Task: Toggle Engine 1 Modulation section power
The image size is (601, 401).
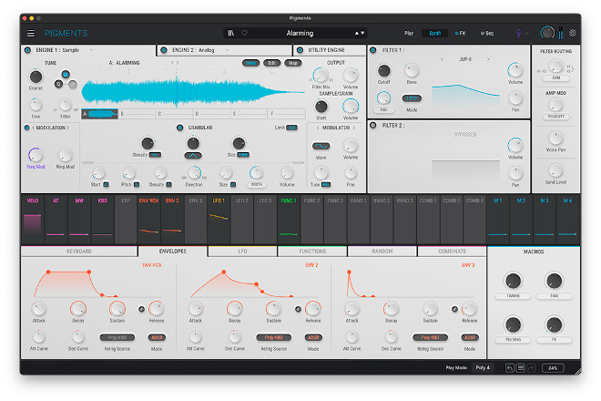Action: (26, 128)
